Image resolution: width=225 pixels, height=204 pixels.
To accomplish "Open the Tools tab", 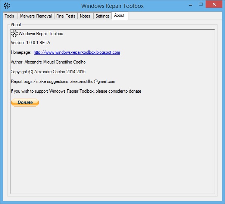I will click(x=10, y=16).
